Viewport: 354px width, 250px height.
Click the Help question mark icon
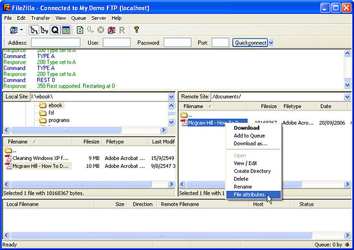tap(136, 30)
